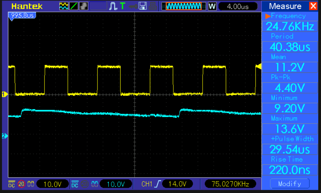Click the 75.0270KHz frequency counter readout
The height and width of the screenshot is (193, 321).
pos(230,184)
